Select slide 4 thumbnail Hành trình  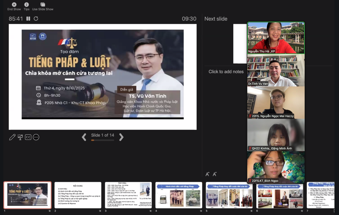179,195
